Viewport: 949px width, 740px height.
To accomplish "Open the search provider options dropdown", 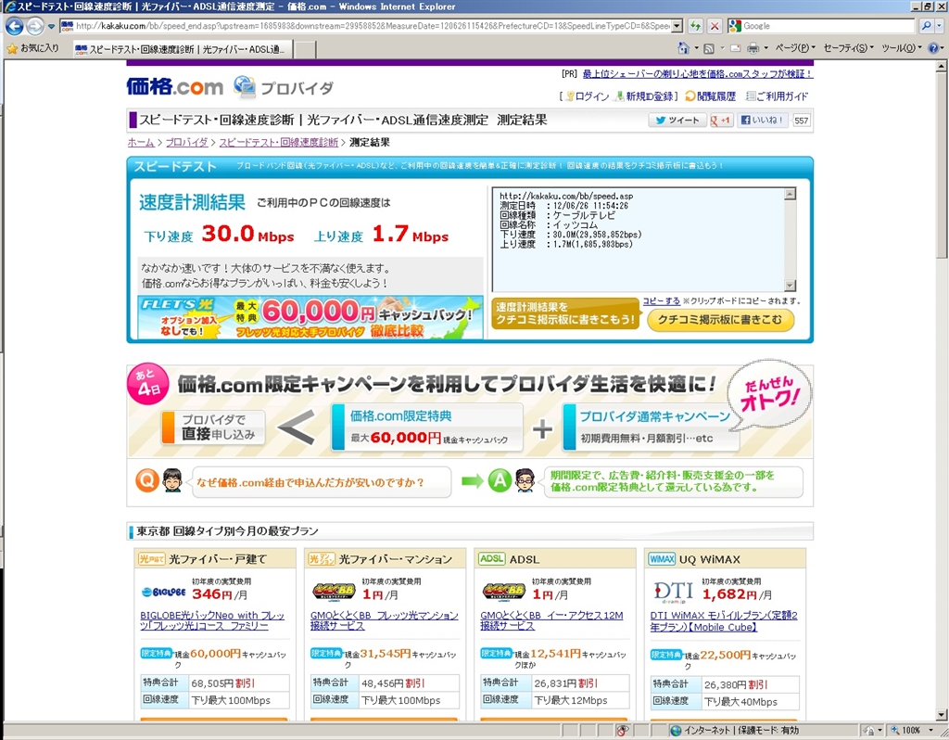I will (940, 26).
